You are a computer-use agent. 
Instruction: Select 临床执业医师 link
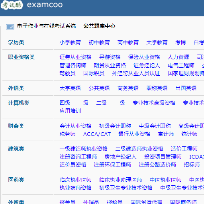[x=75, y=180]
